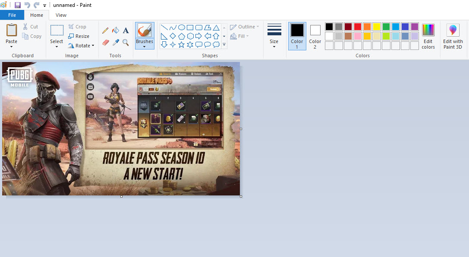Pick the orange color swatch
469x257 pixels.
pos(367,27)
